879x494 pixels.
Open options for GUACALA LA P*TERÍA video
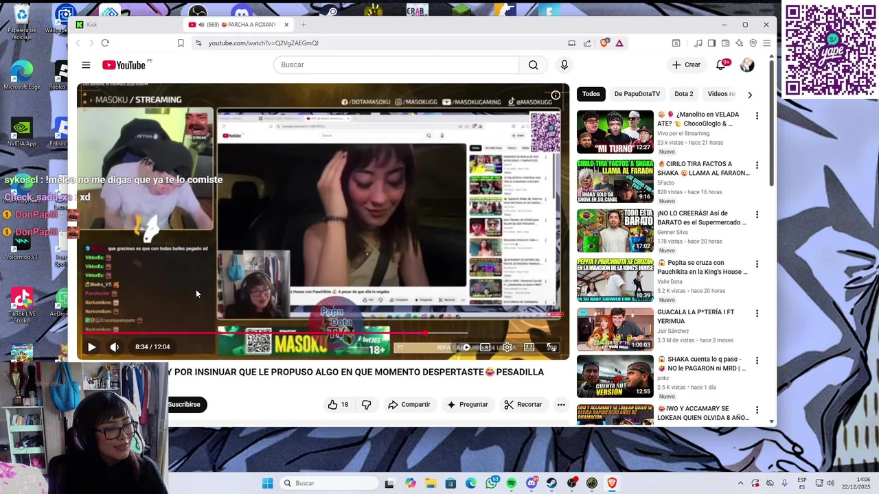pos(757,314)
